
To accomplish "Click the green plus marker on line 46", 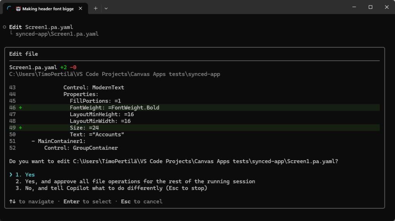I will pos(20,108).
